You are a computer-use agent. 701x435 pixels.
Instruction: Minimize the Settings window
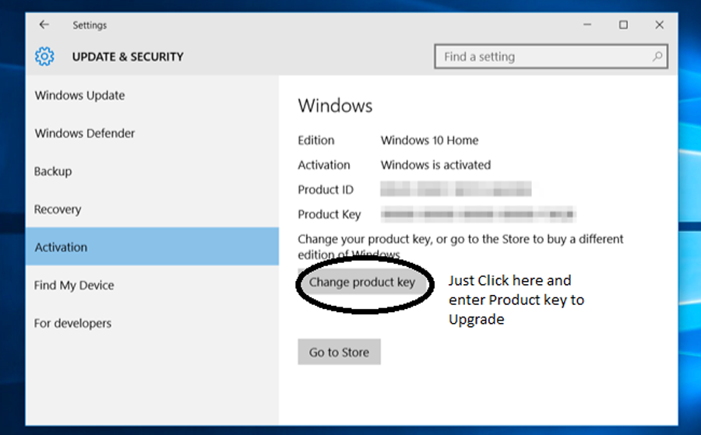point(587,25)
